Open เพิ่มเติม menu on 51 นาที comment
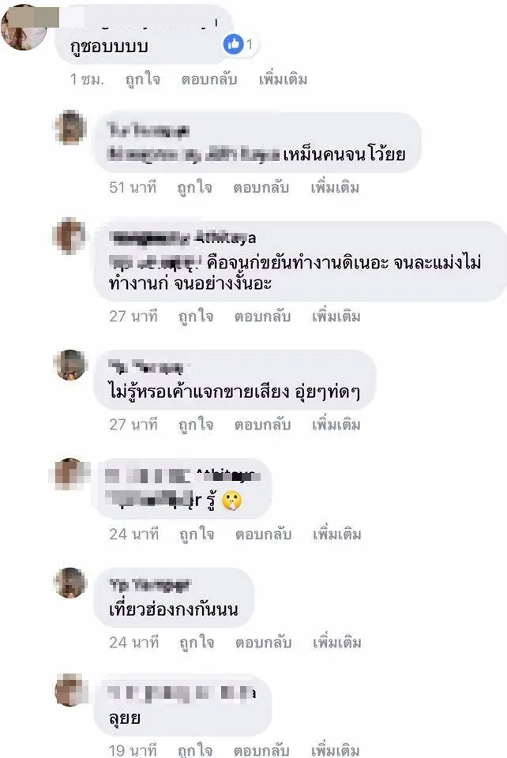Viewport: 507px width, 758px height. pyautogui.click(x=335, y=188)
